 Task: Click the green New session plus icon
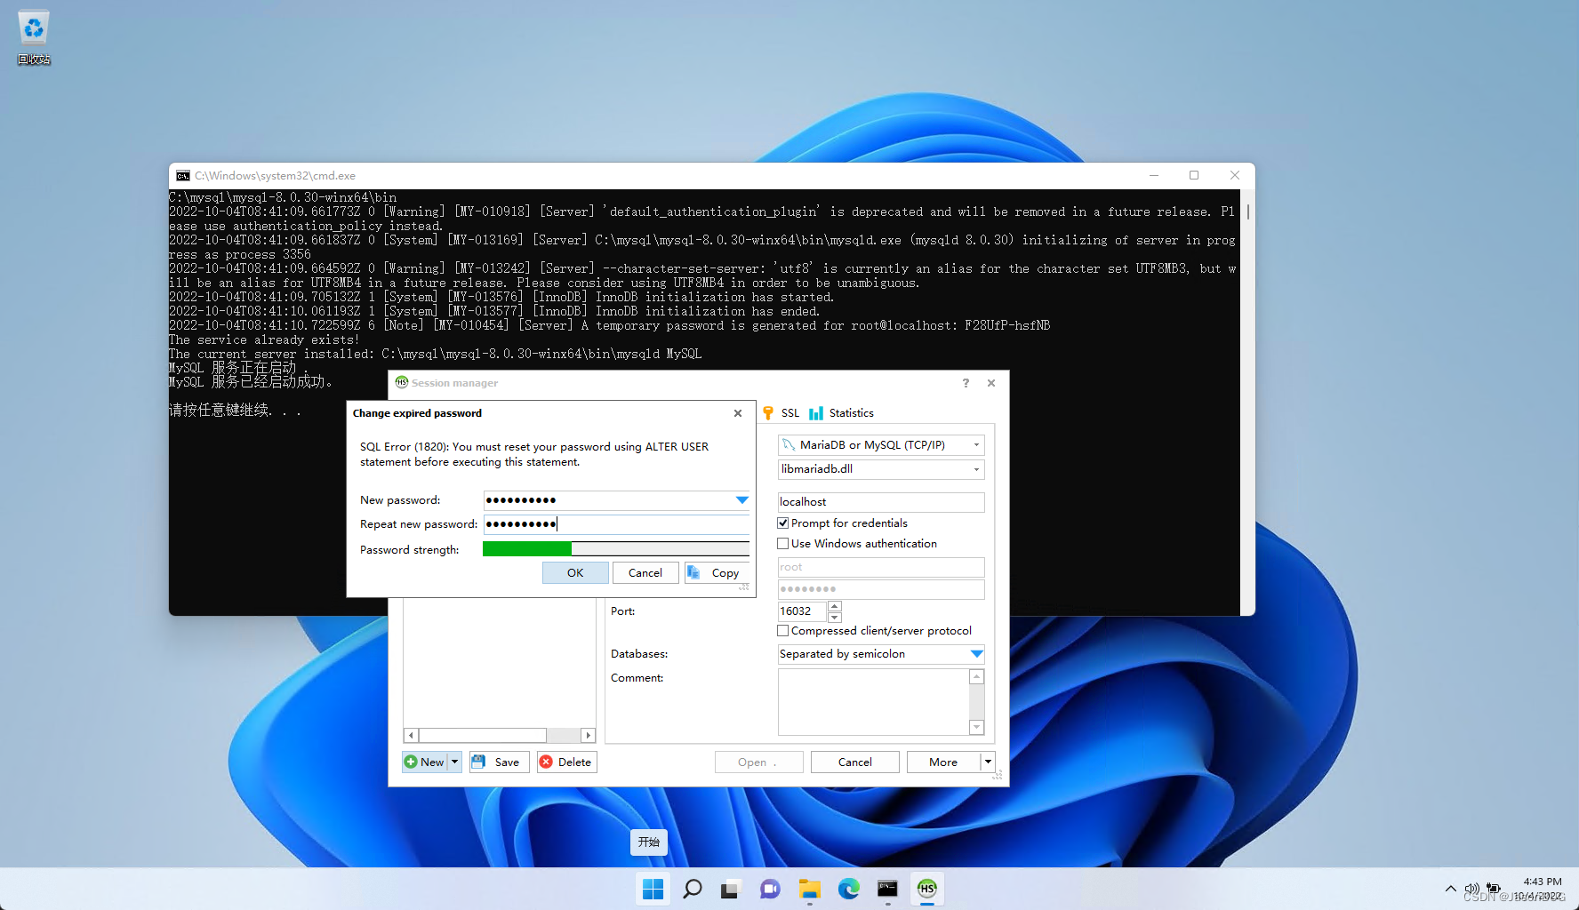[411, 762]
